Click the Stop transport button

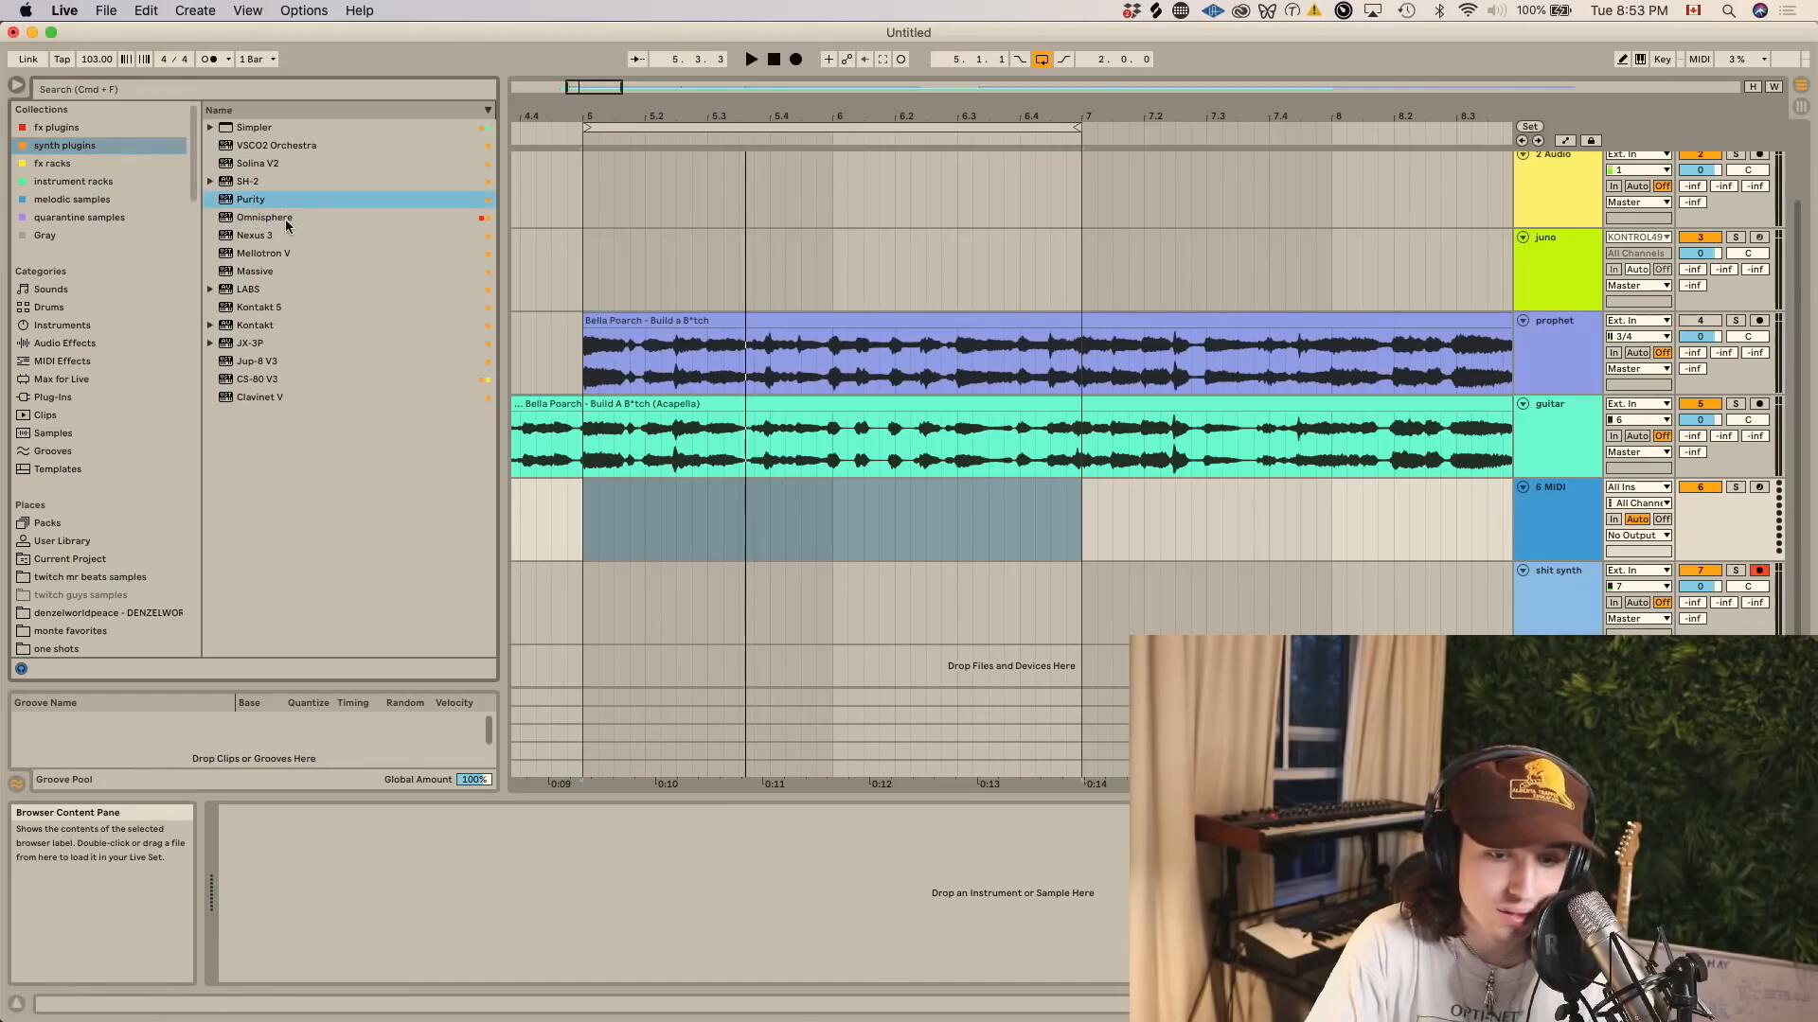tap(774, 59)
